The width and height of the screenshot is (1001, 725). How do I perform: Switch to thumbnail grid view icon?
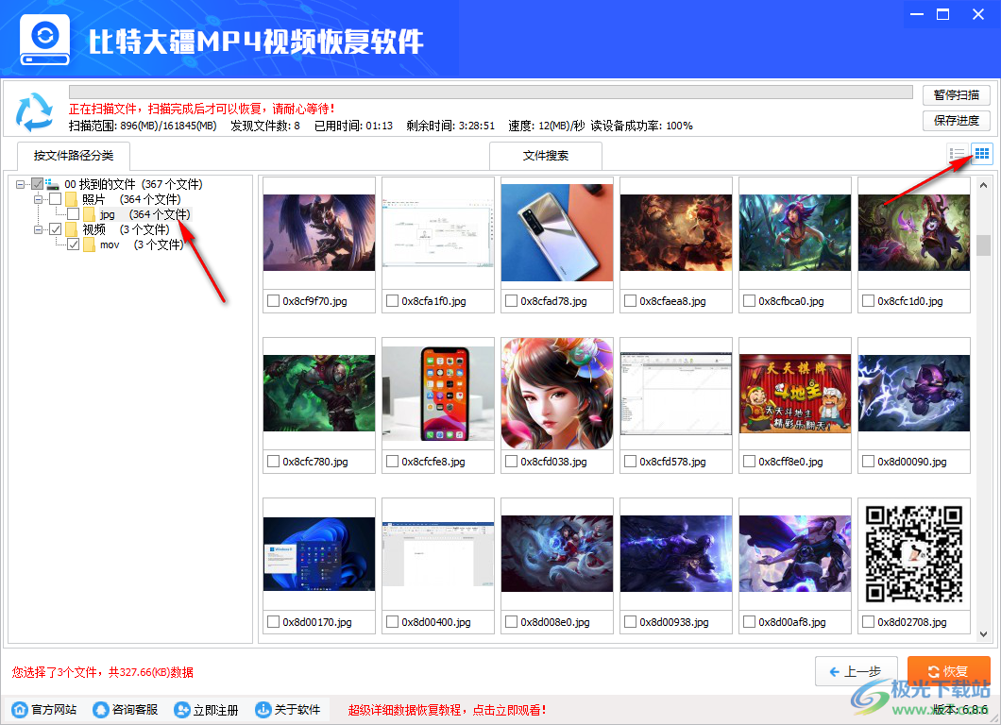point(982,154)
